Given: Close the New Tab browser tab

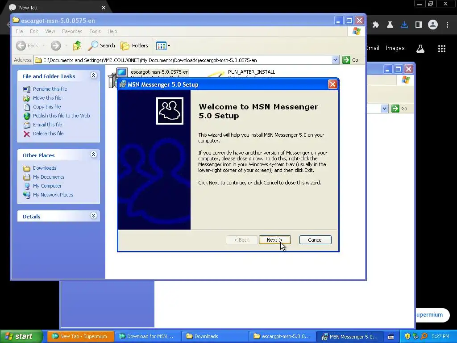Looking at the screenshot, I should click(x=104, y=8).
